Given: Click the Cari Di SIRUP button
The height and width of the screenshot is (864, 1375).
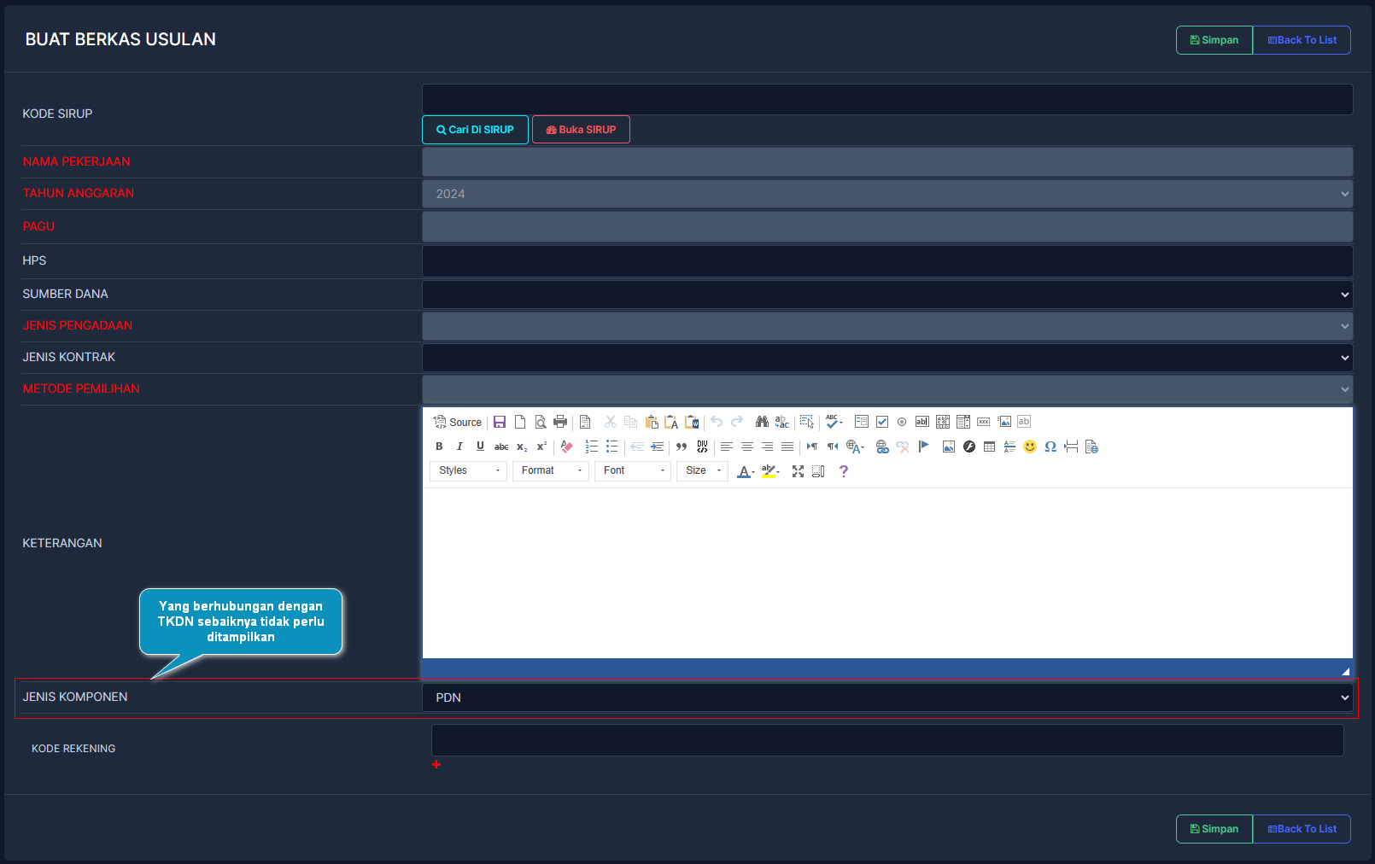Looking at the screenshot, I should (x=475, y=130).
